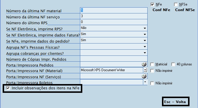Tick the 40 colunas checkbox
The width and height of the screenshot is (198, 108).
[173, 64]
